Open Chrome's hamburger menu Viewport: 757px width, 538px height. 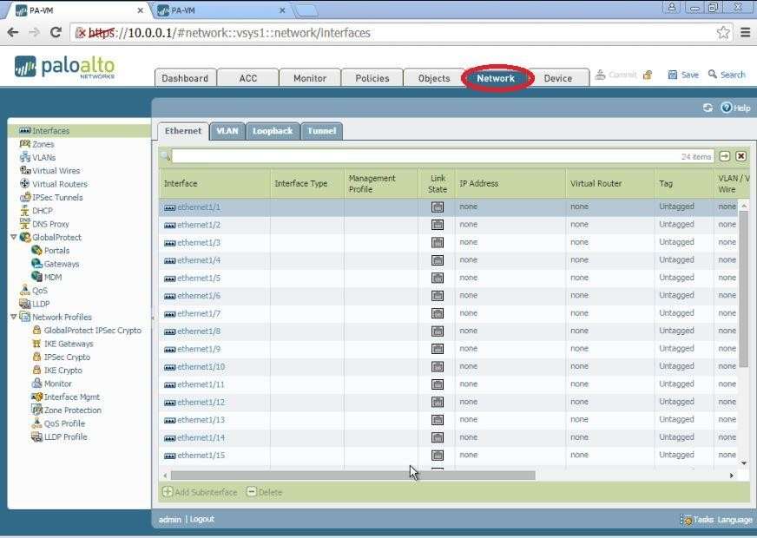[x=745, y=32]
